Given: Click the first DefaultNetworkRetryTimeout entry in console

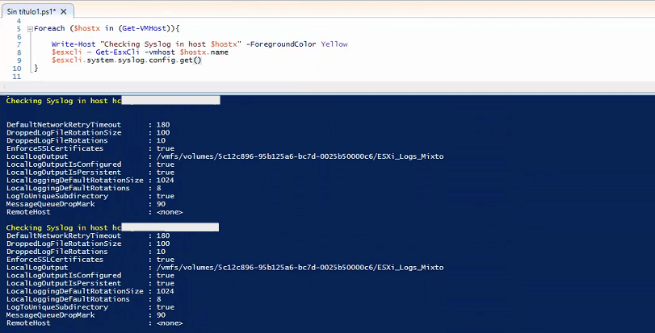Looking at the screenshot, I should [x=63, y=125].
